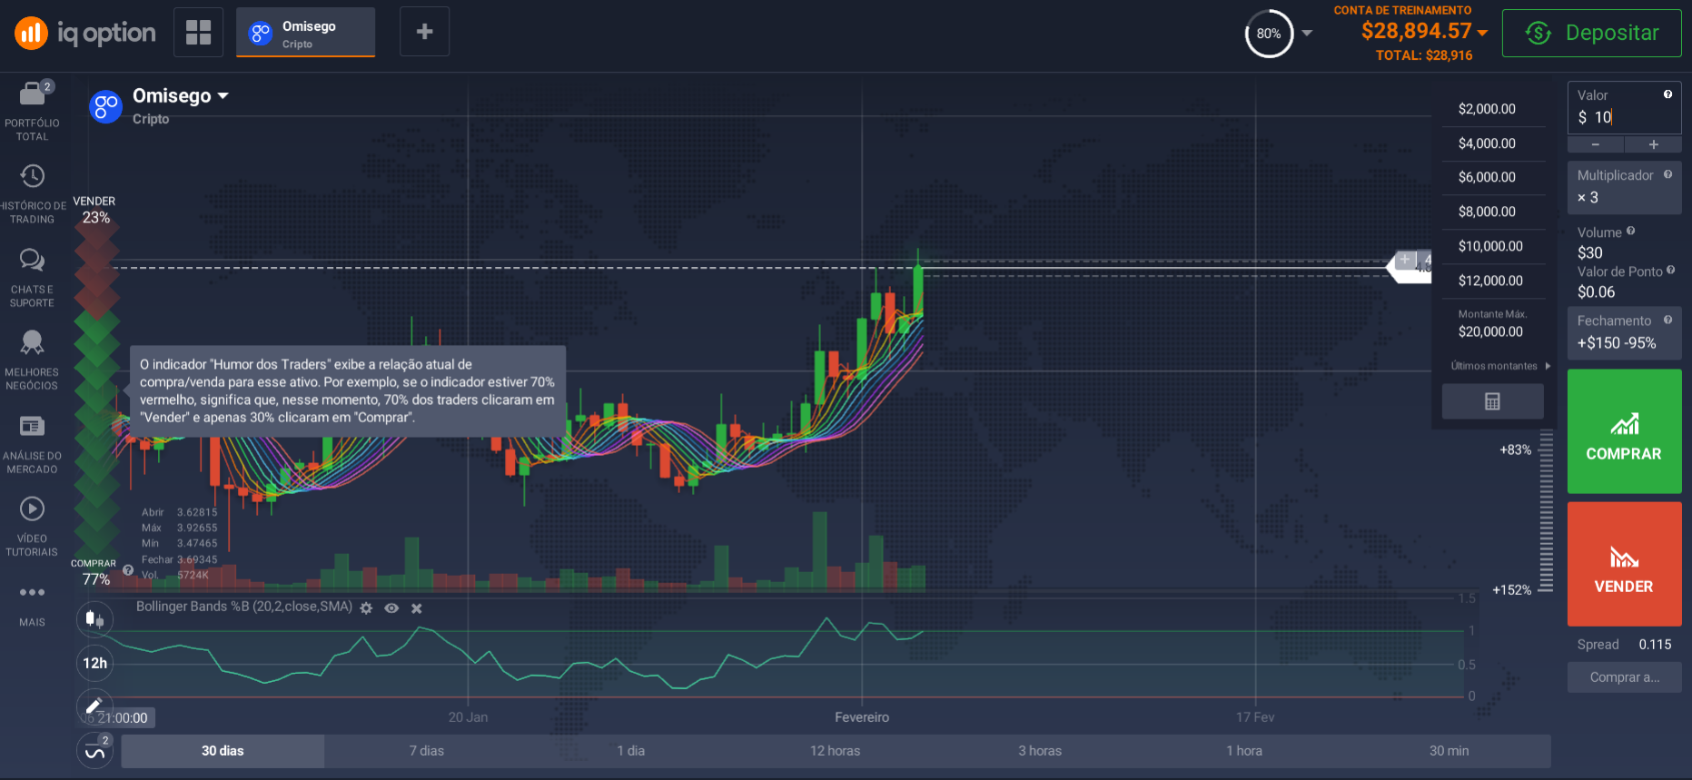Switch timeframe to 1 hora
Image resolution: width=1692 pixels, height=780 pixels.
1243,751
